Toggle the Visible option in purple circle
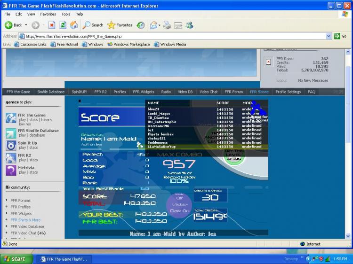Viewport: 353px width, 264px height. [x=179, y=205]
